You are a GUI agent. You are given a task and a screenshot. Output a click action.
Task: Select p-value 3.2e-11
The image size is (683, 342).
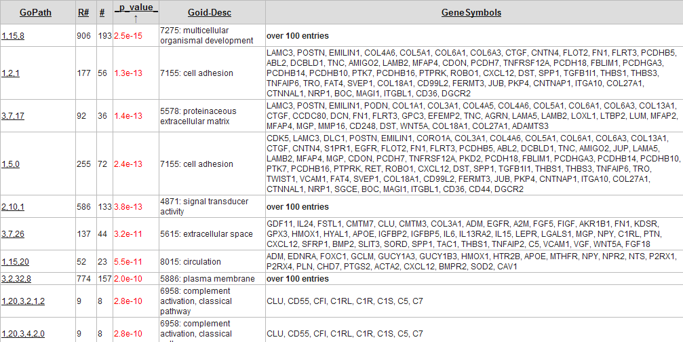(128, 234)
